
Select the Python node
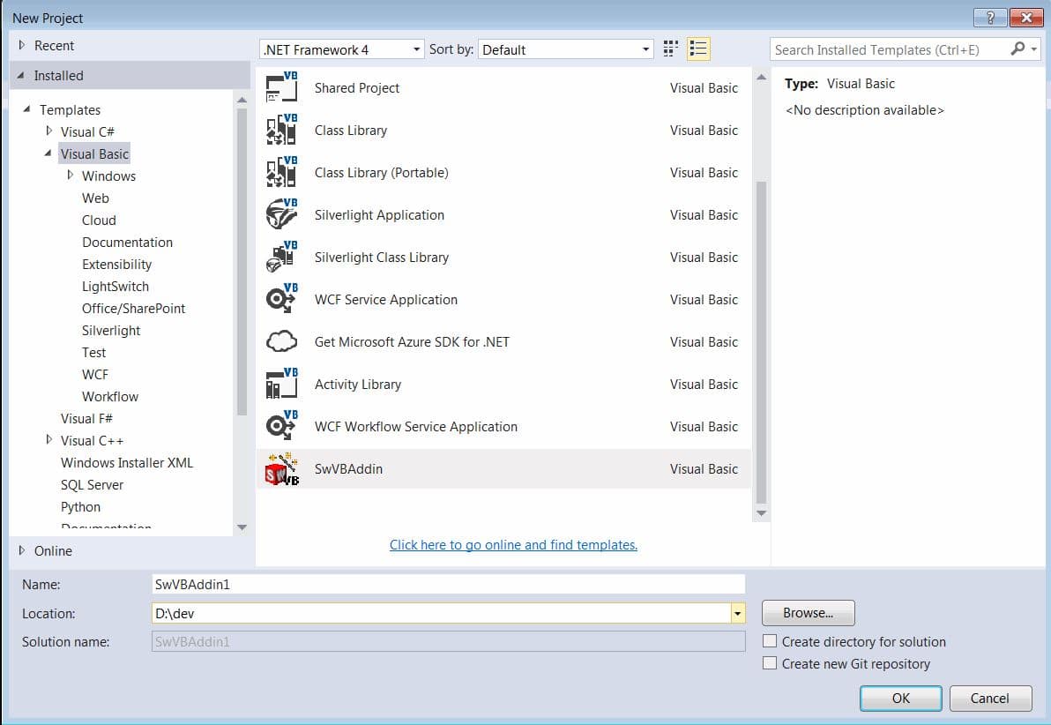coord(80,507)
